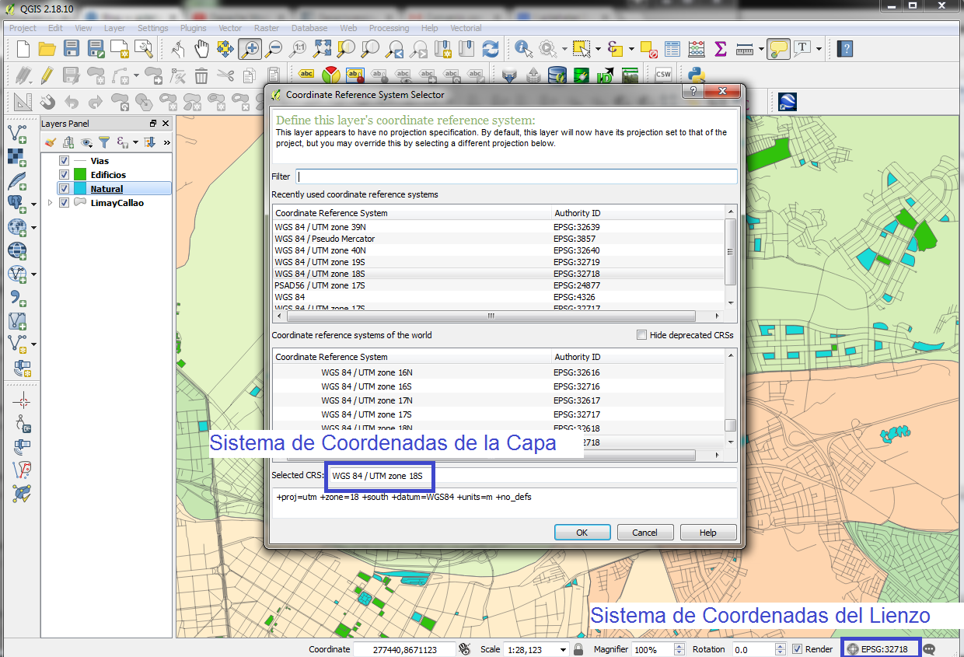Expand more Layers Panel toolbar options
Screen dimensions: 964x657
click(166, 142)
